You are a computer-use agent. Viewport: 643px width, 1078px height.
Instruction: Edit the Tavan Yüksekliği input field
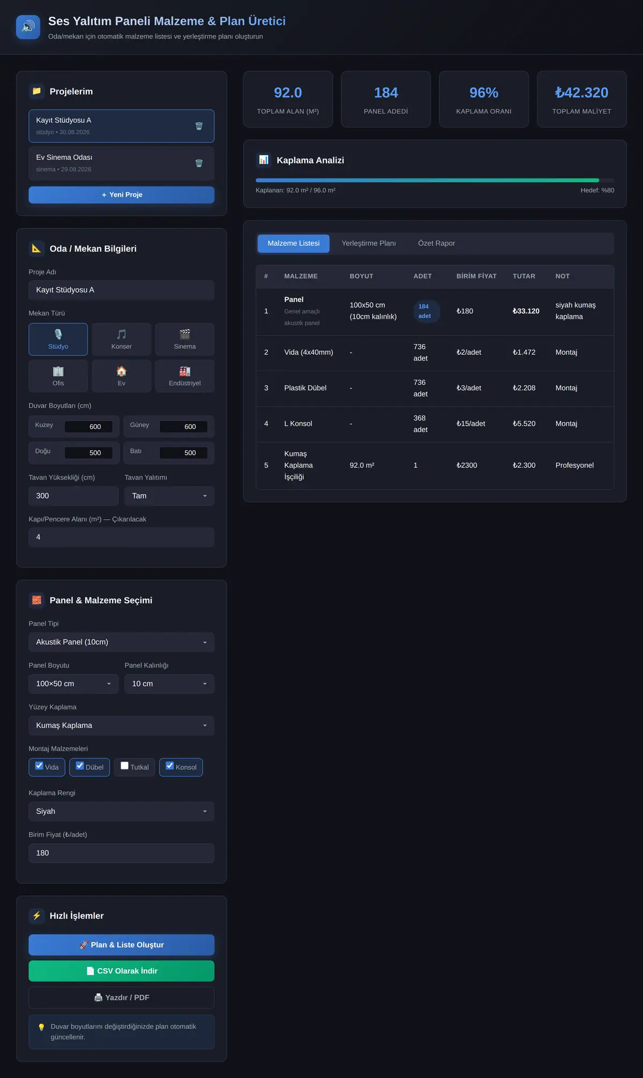73,496
